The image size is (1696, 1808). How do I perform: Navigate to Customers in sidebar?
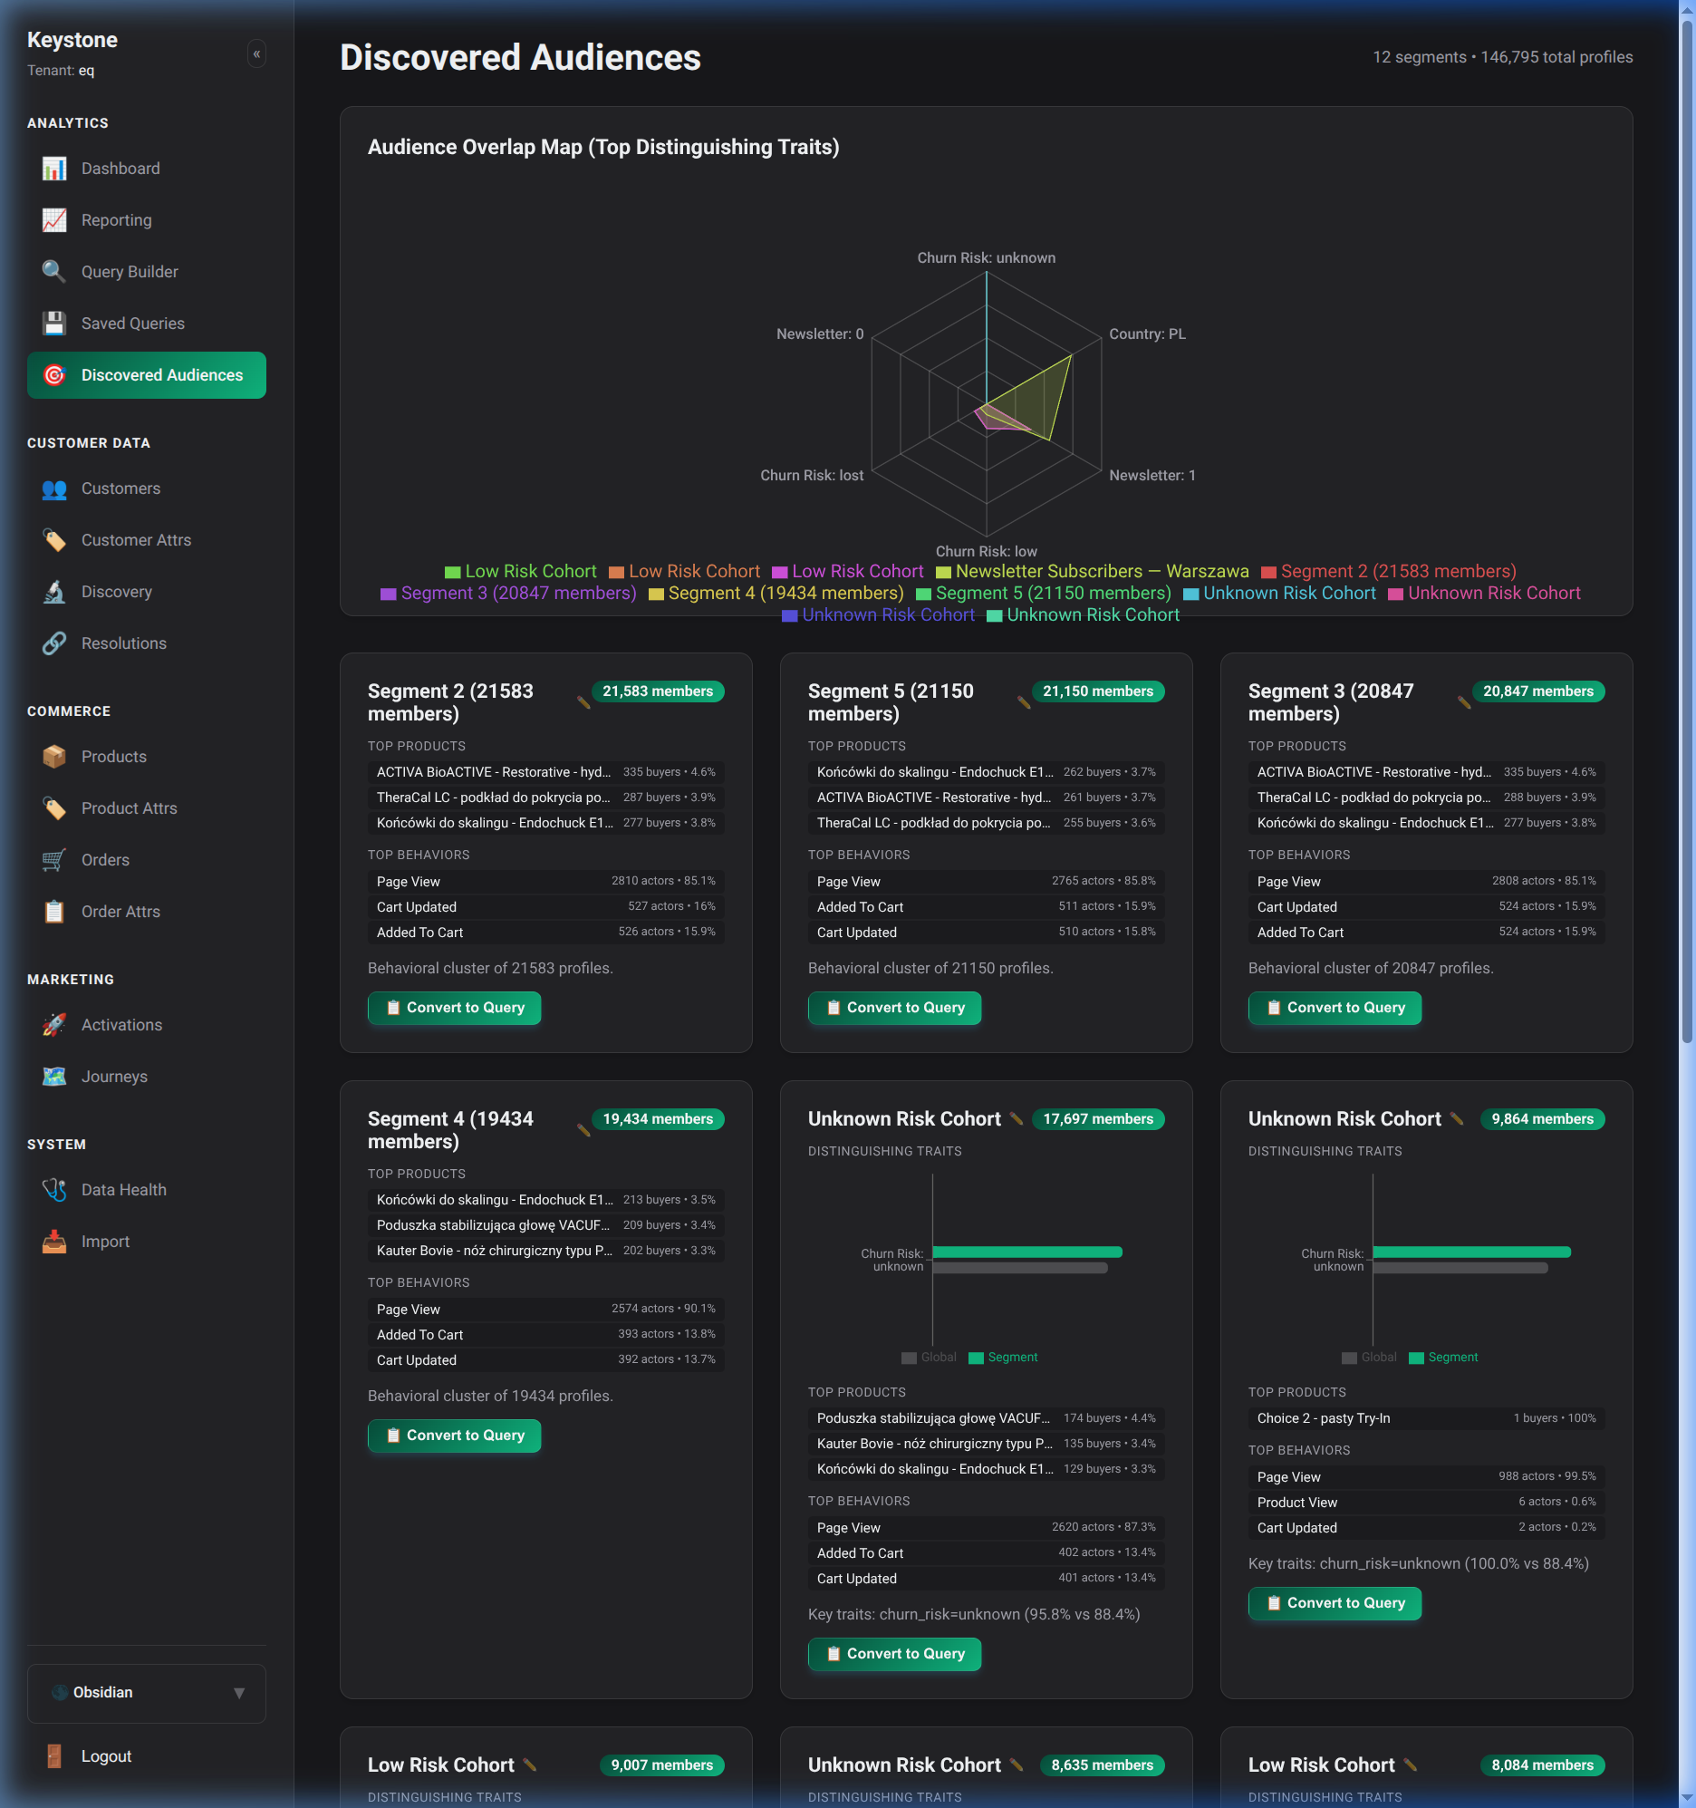coord(120,488)
